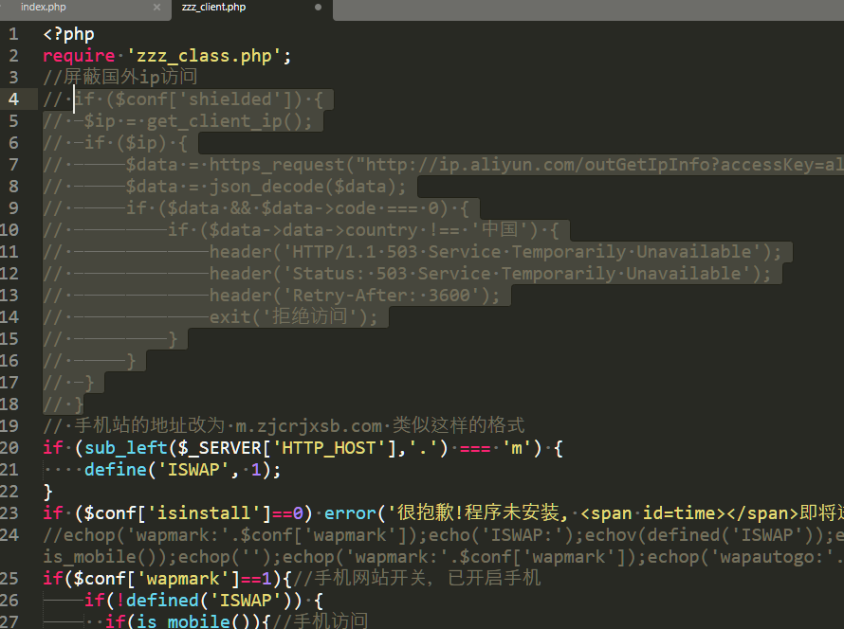This screenshot has width=844, height=629.
Task: Switch to the index.php tab
Action: pyautogui.click(x=44, y=8)
